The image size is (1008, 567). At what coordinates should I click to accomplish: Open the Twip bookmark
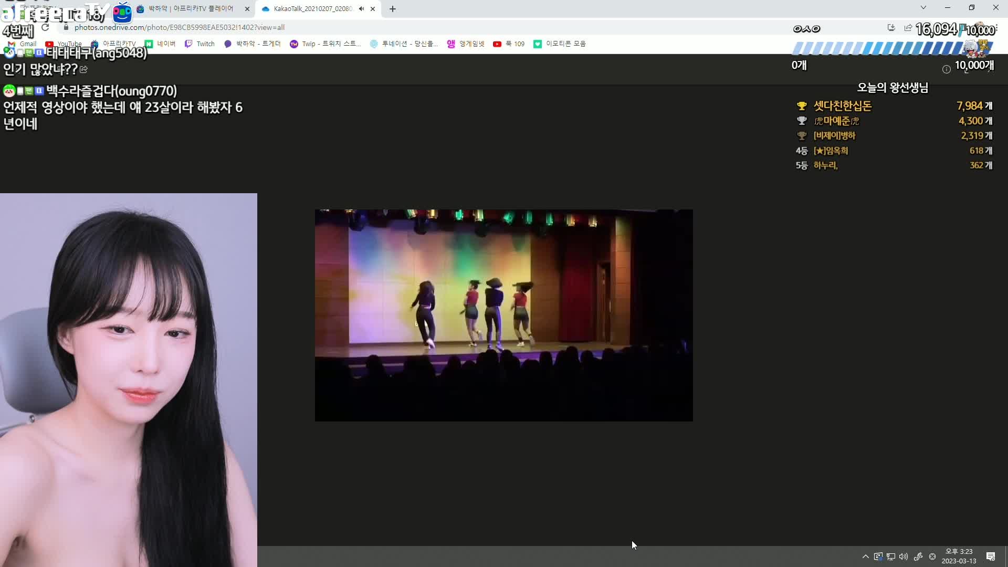pyautogui.click(x=325, y=44)
